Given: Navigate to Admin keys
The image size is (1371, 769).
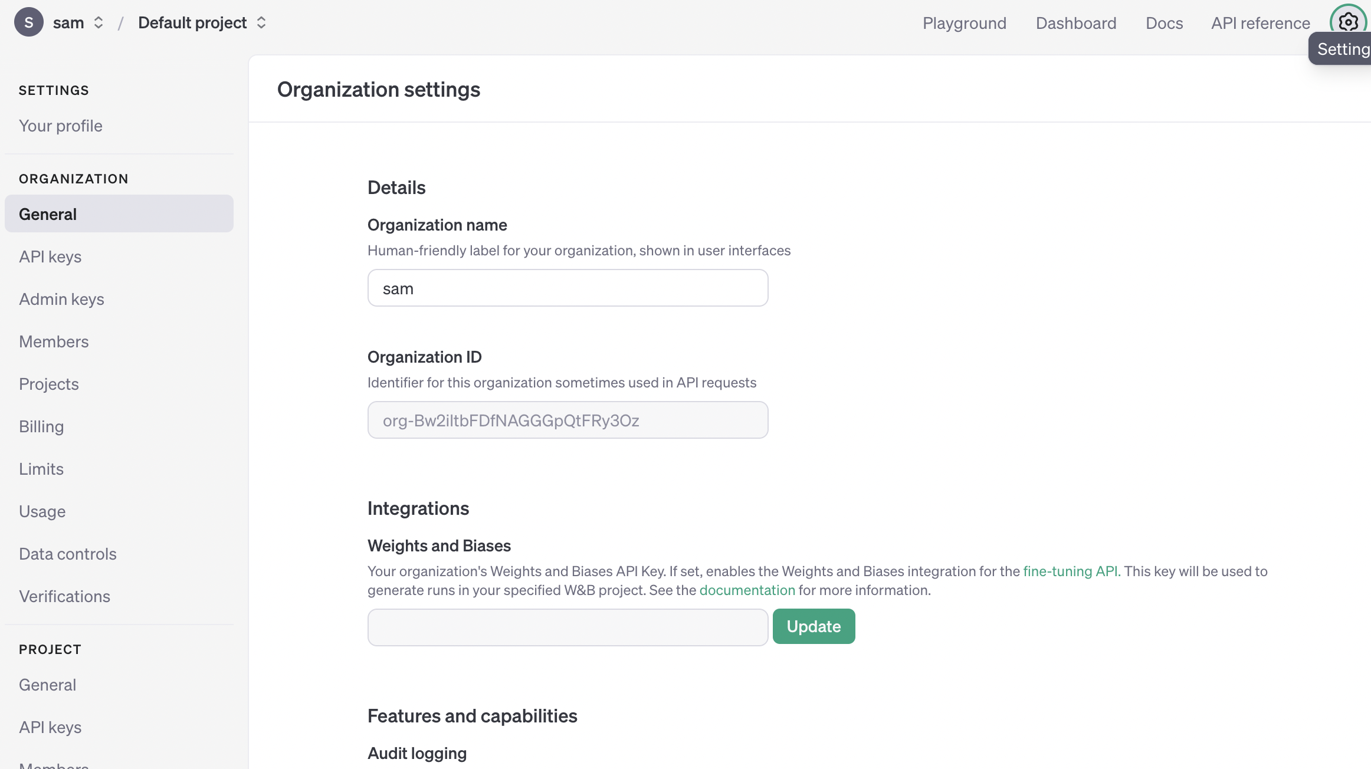Looking at the screenshot, I should pyautogui.click(x=61, y=299).
